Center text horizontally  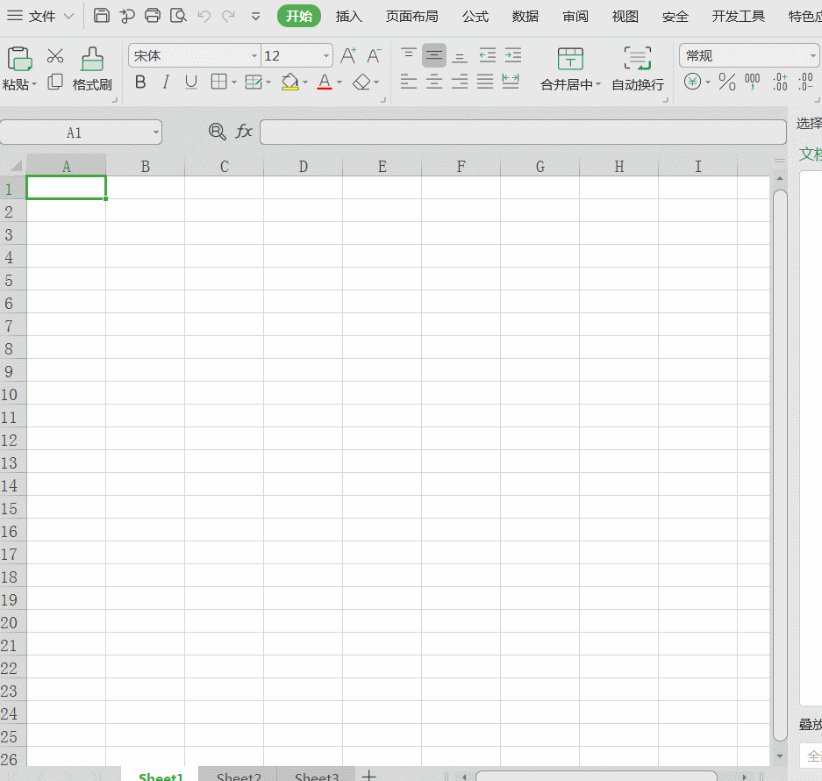434,82
